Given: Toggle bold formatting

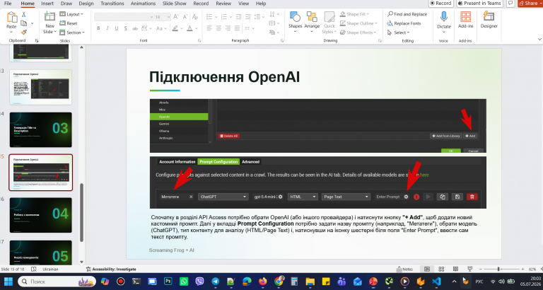Looking at the screenshot, I should coord(98,28).
